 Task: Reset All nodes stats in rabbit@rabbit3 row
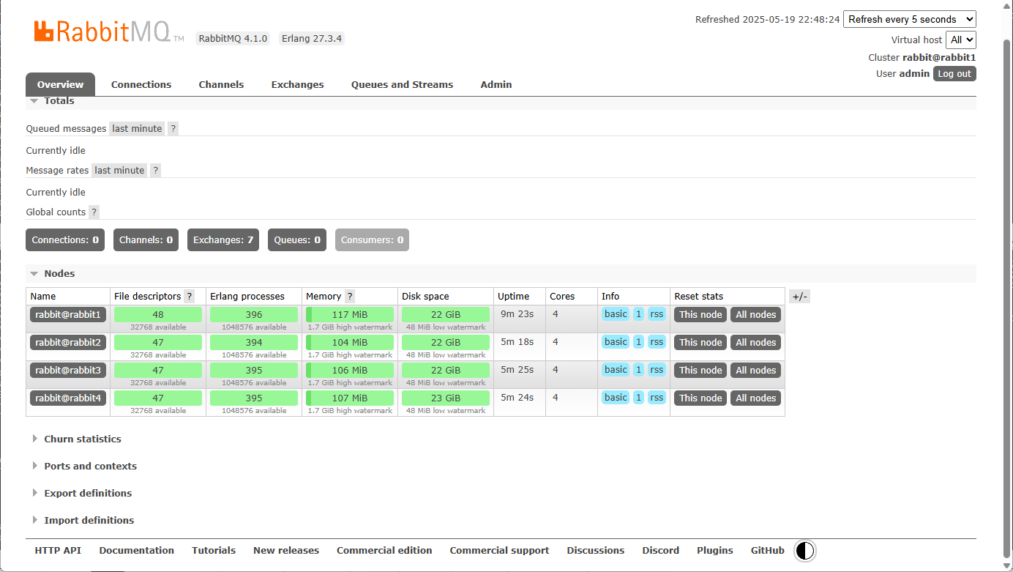[755, 370]
